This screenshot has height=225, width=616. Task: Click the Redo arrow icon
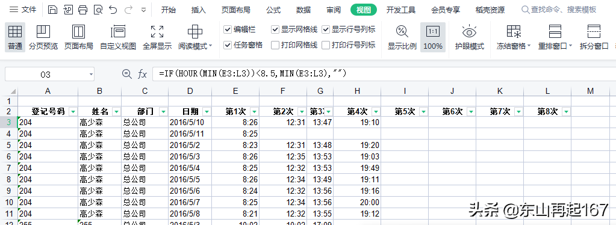pyautogui.click(x=128, y=10)
